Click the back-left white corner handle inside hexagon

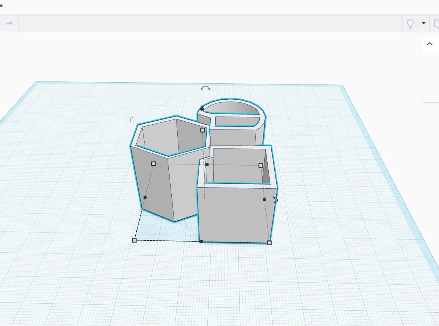pos(154,164)
